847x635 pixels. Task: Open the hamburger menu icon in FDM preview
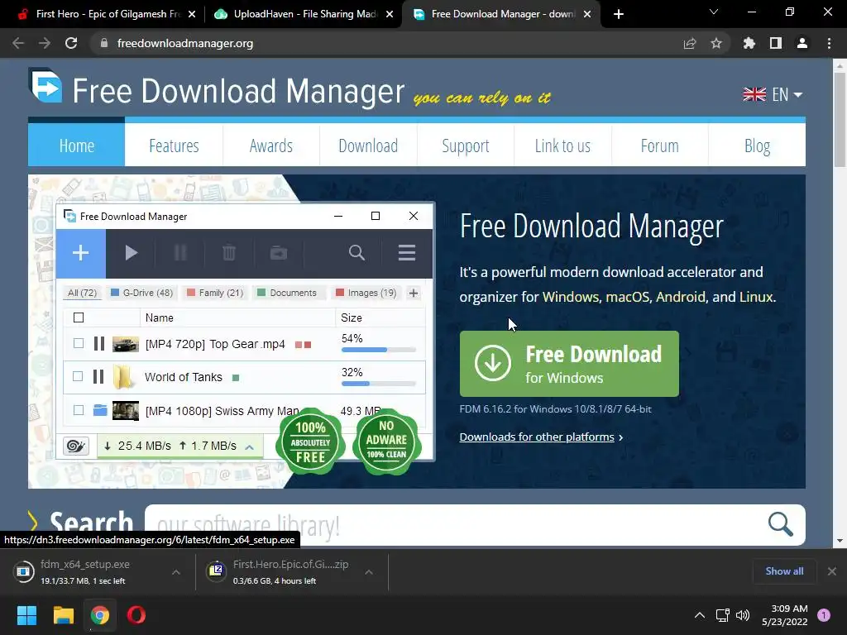[x=407, y=253]
